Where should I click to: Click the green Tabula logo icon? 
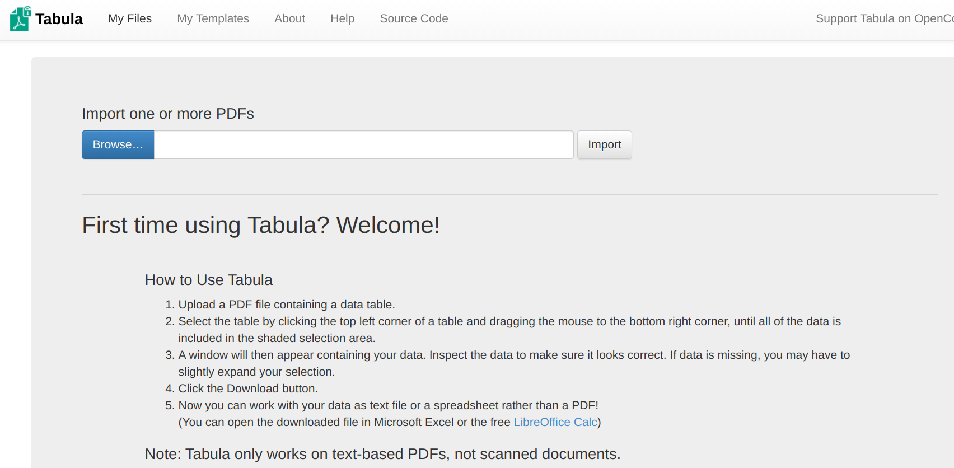click(x=20, y=19)
